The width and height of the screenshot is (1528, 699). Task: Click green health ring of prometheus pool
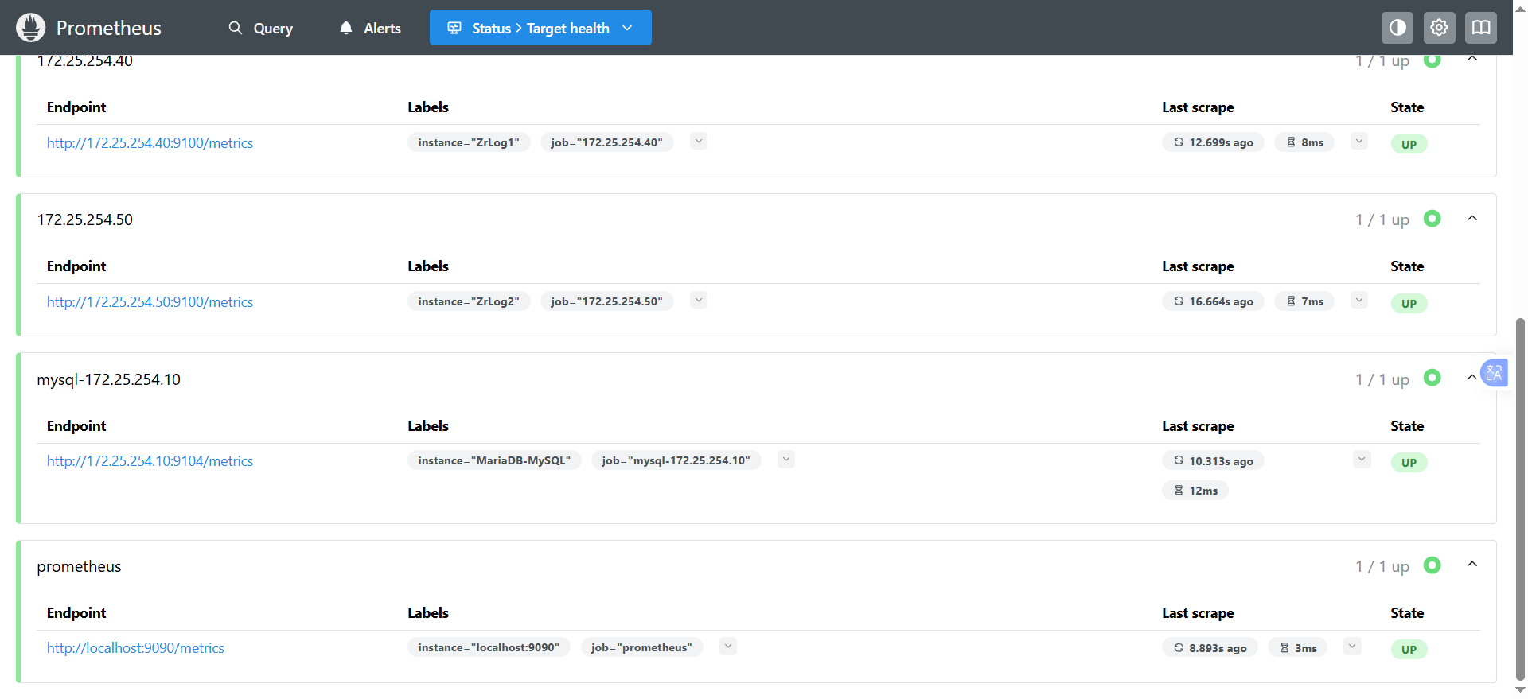tap(1432, 565)
